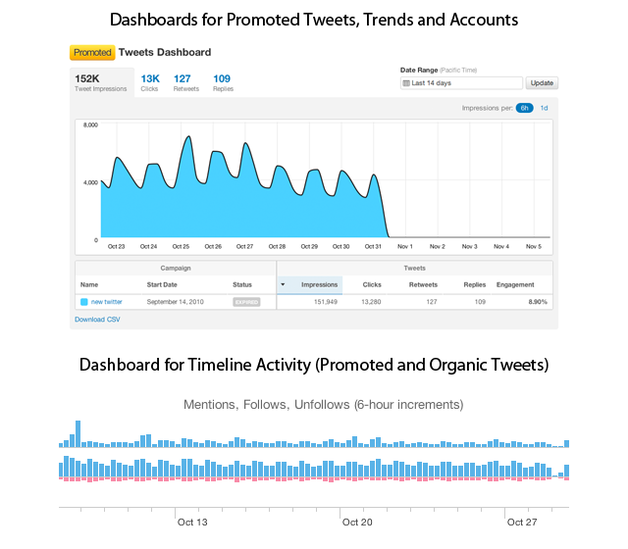Open the Last 14 days date range field
The height and width of the screenshot is (549, 628).
(x=461, y=83)
